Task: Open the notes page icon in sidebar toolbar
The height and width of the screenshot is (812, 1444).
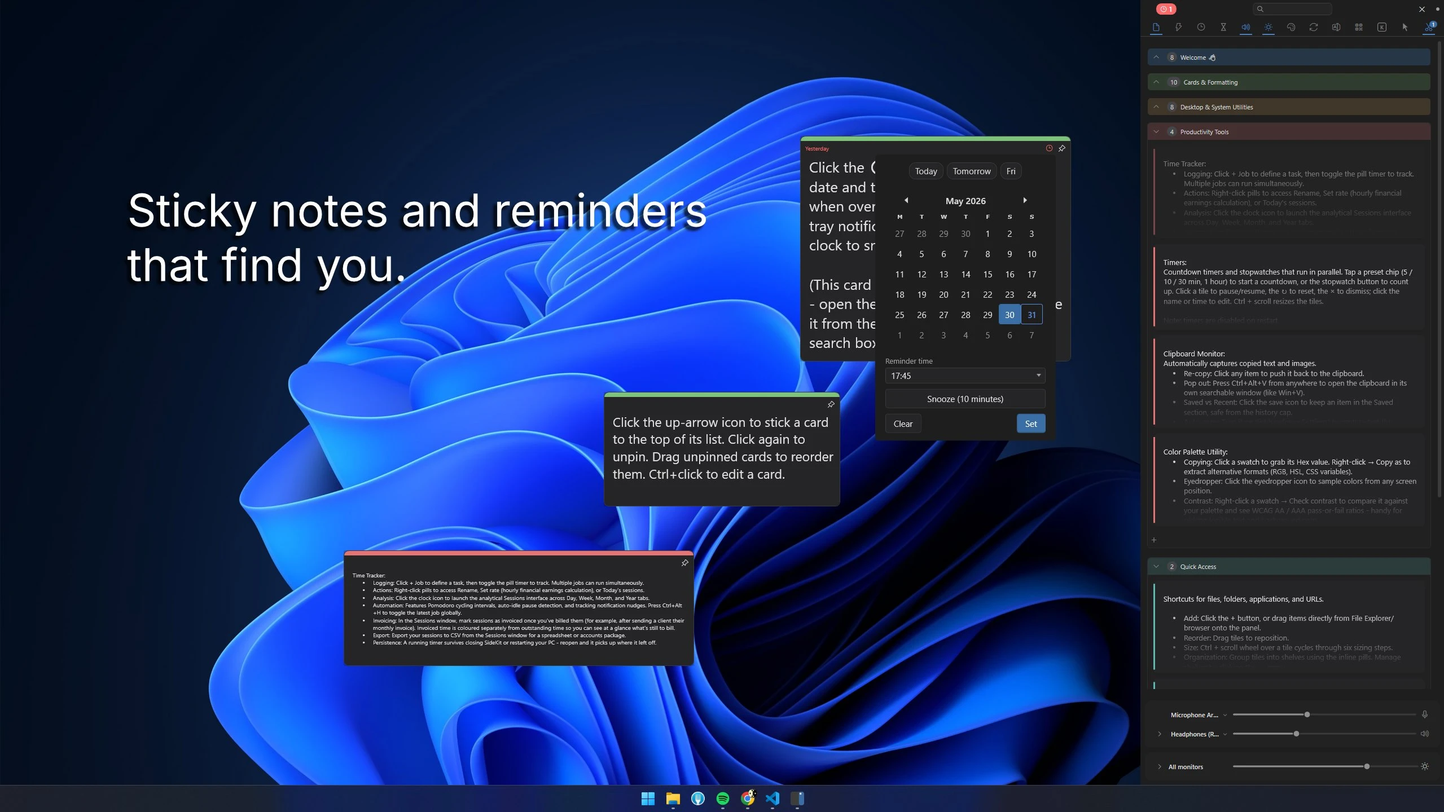Action: pyautogui.click(x=1156, y=27)
